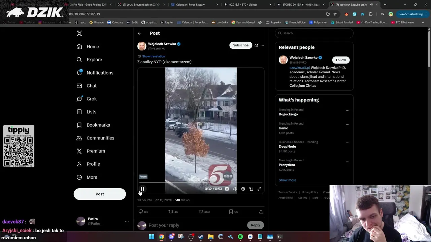Open Patiro account options three-dot menu
The width and height of the screenshot is (431, 242).
(127, 221)
